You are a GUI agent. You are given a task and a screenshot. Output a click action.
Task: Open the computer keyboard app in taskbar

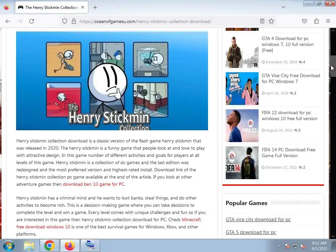coord(90,245)
